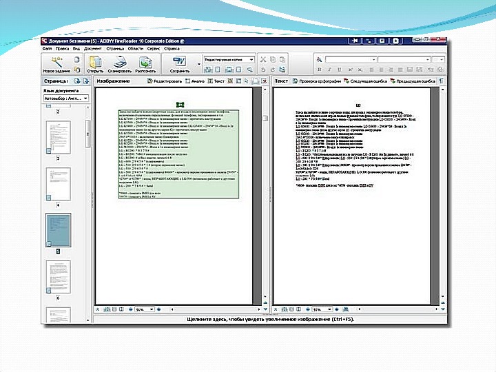Open the font name dropdown
The image size is (496, 372).
404,59
